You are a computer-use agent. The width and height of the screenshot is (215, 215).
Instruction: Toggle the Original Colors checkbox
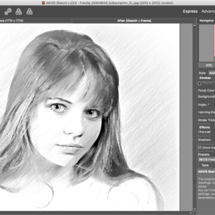tap(199, 84)
